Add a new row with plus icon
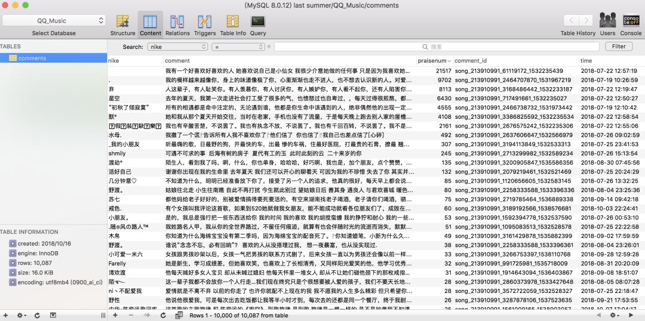Viewport: 645px width, 321px height. point(115,315)
